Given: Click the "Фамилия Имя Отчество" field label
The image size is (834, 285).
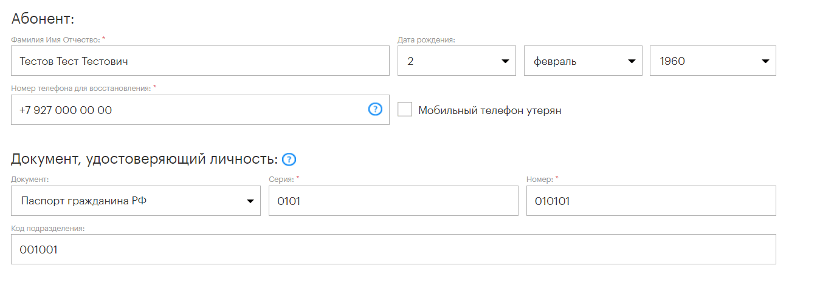Looking at the screenshot, I should coord(55,39).
